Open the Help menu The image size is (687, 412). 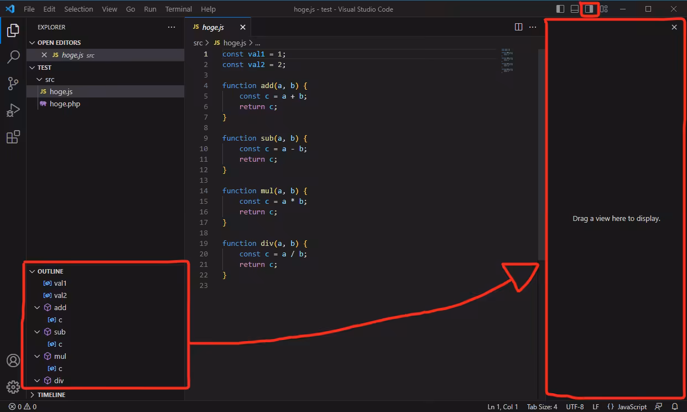(x=209, y=9)
